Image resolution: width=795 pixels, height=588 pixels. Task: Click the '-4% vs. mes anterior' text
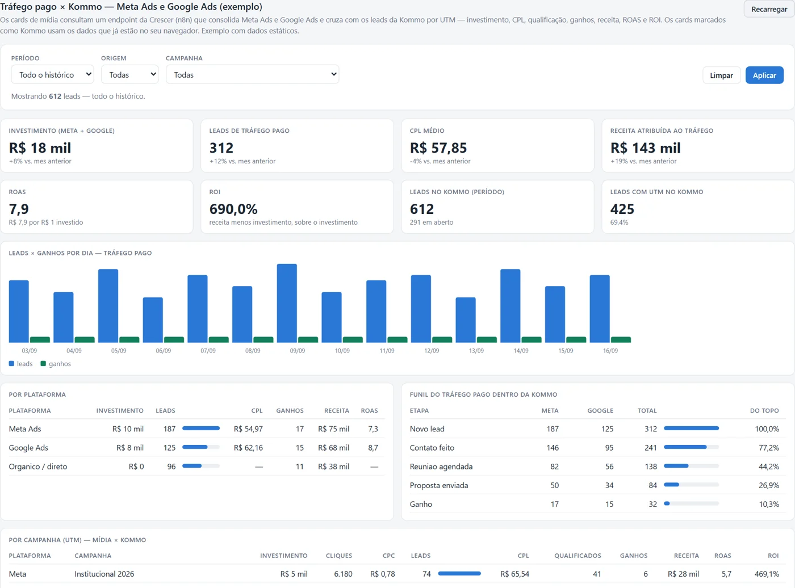coord(440,161)
